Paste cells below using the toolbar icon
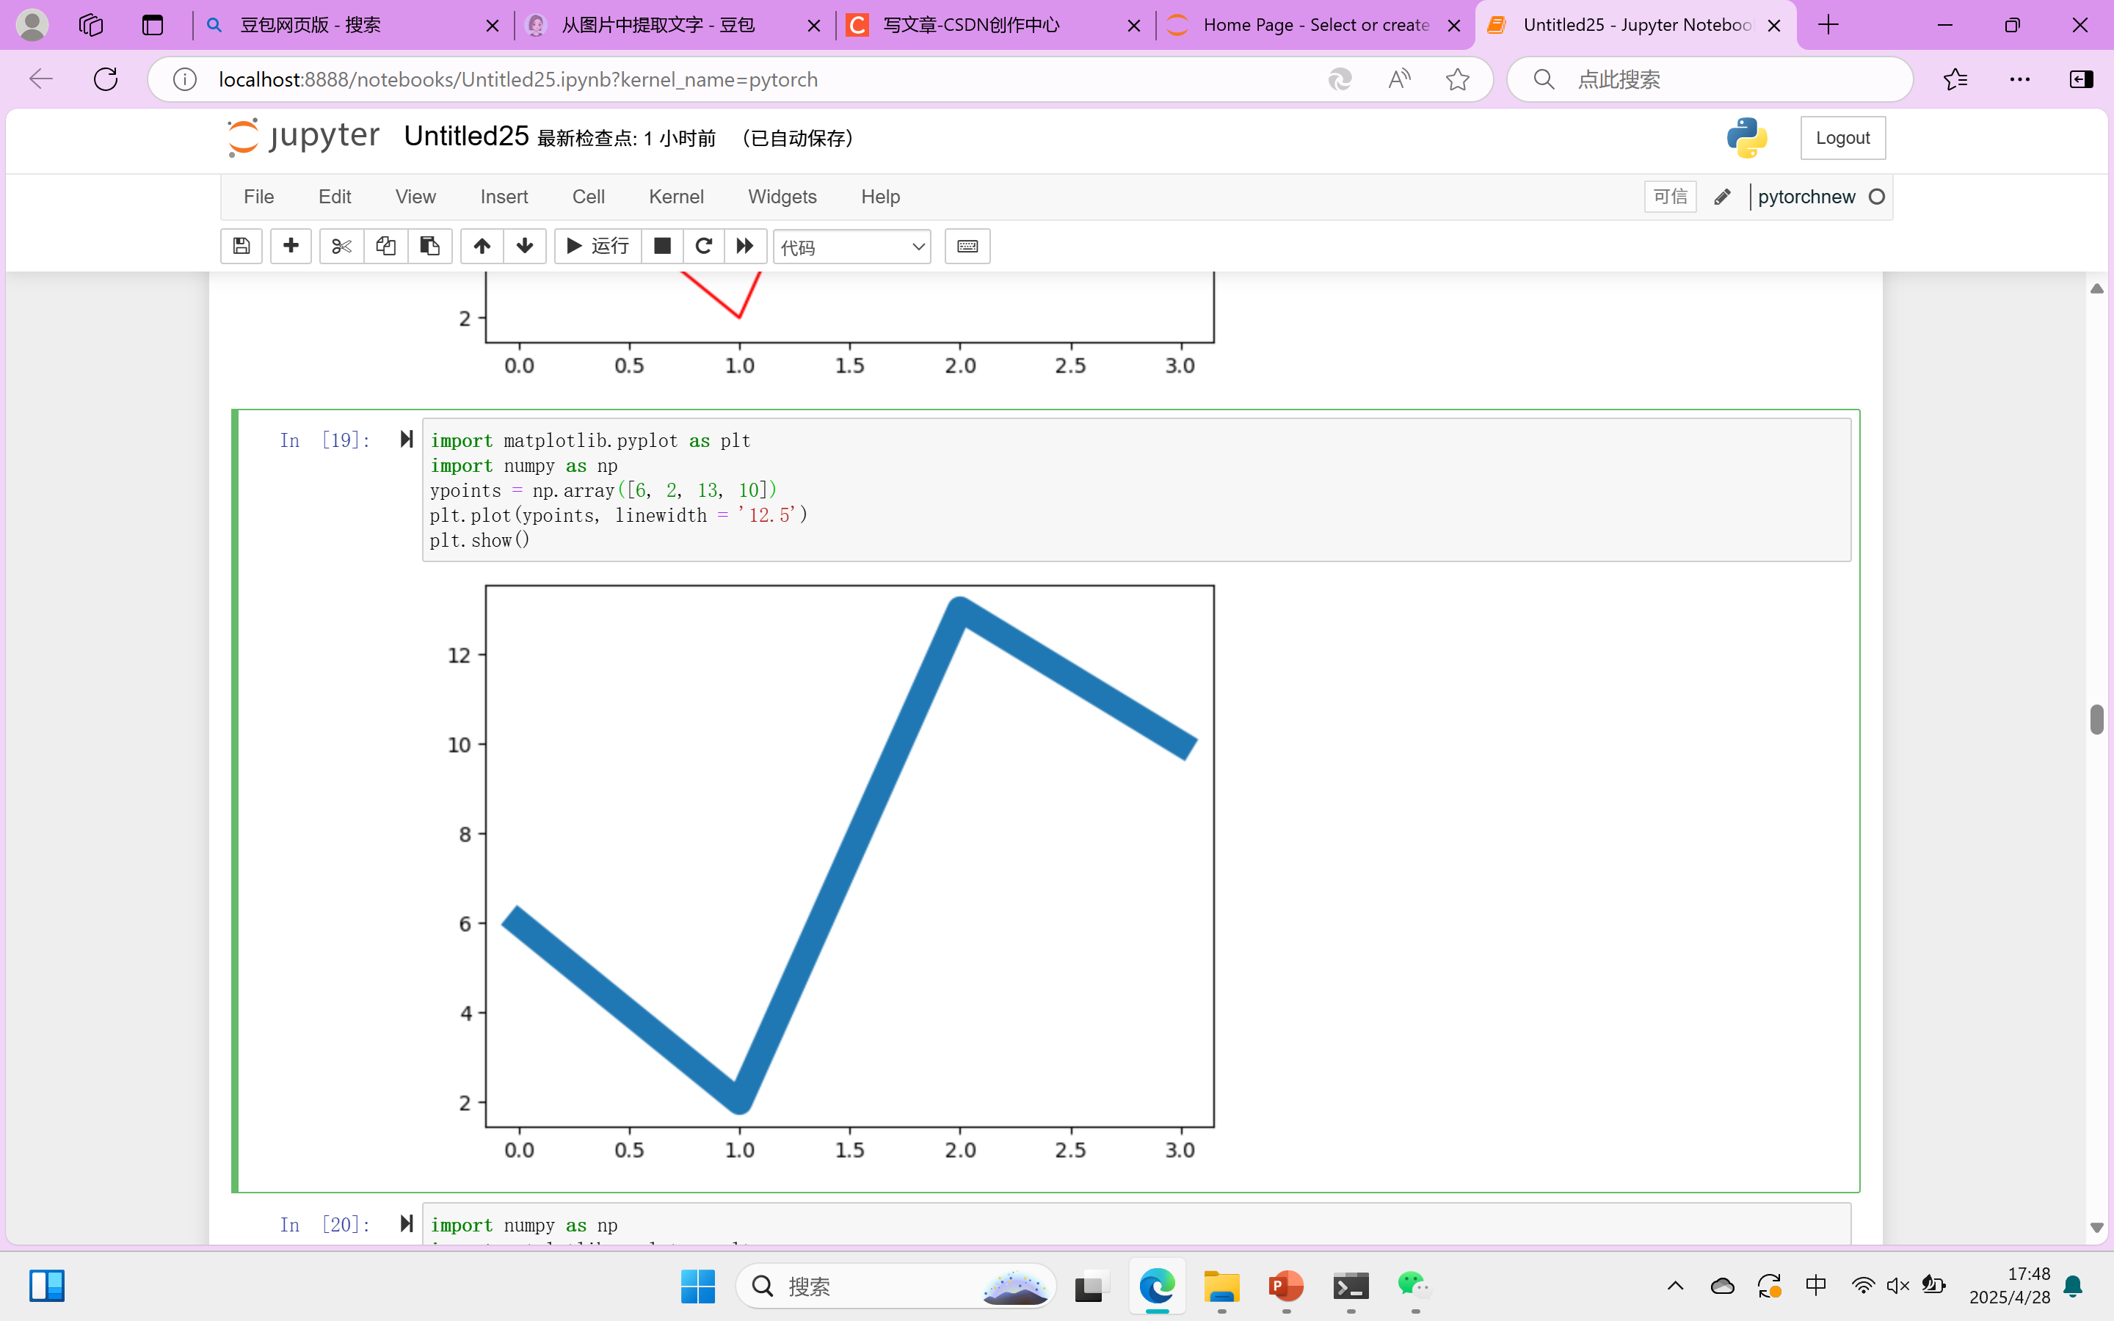The width and height of the screenshot is (2114, 1321). click(430, 247)
